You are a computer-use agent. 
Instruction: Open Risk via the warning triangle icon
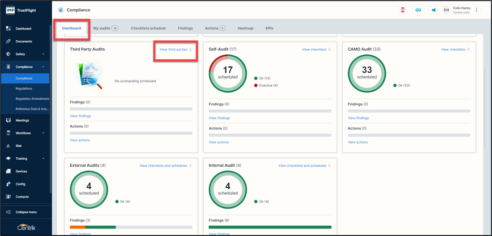[x=9, y=146]
